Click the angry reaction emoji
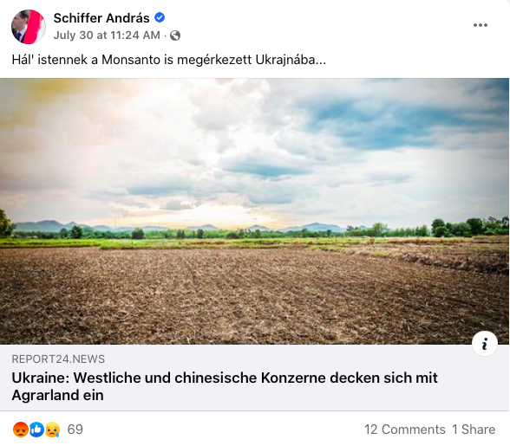This screenshot has width=510, height=446. click(x=21, y=430)
